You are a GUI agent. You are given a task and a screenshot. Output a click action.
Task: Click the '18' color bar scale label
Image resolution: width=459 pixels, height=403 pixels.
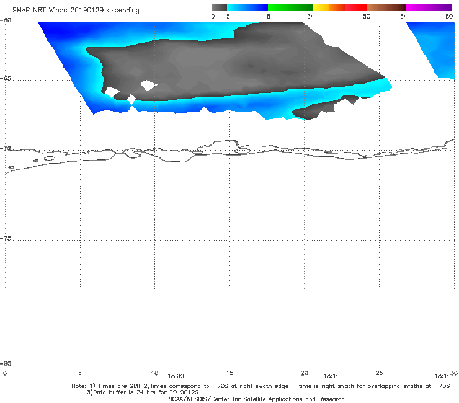pyautogui.click(x=267, y=17)
